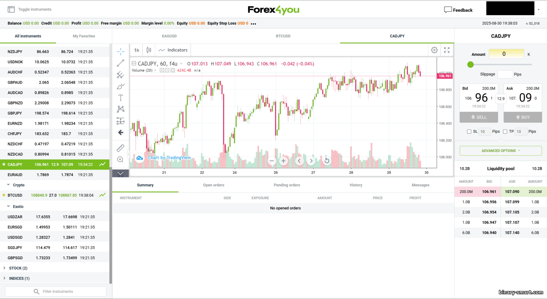Zoom in on chart with plus button

click(283, 161)
